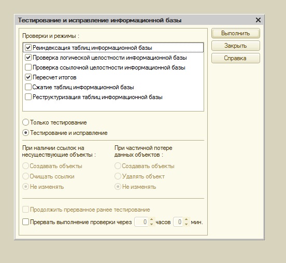Close the dialog with the X icon
Viewport: 286px width, 263px height.
tap(258, 20)
